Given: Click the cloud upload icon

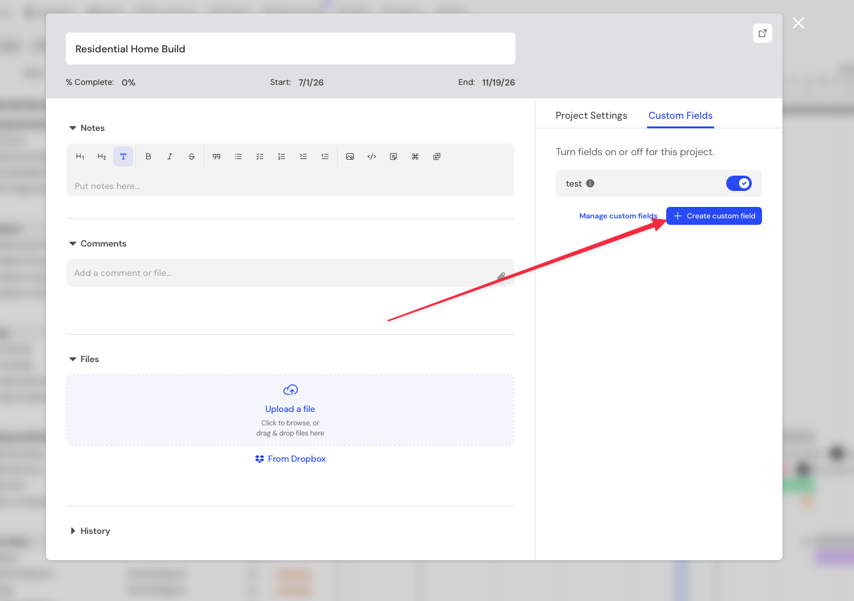Looking at the screenshot, I should click(291, 390).
